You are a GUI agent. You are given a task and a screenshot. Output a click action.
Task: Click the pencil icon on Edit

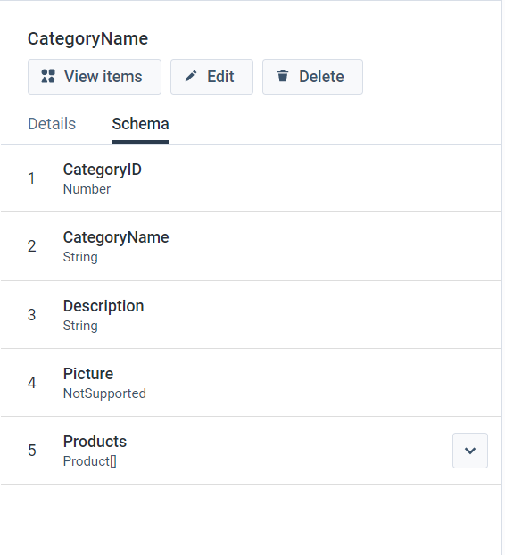(191, 76)
